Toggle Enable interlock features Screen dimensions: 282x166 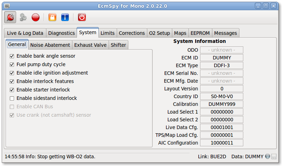[x=12, y=82]
